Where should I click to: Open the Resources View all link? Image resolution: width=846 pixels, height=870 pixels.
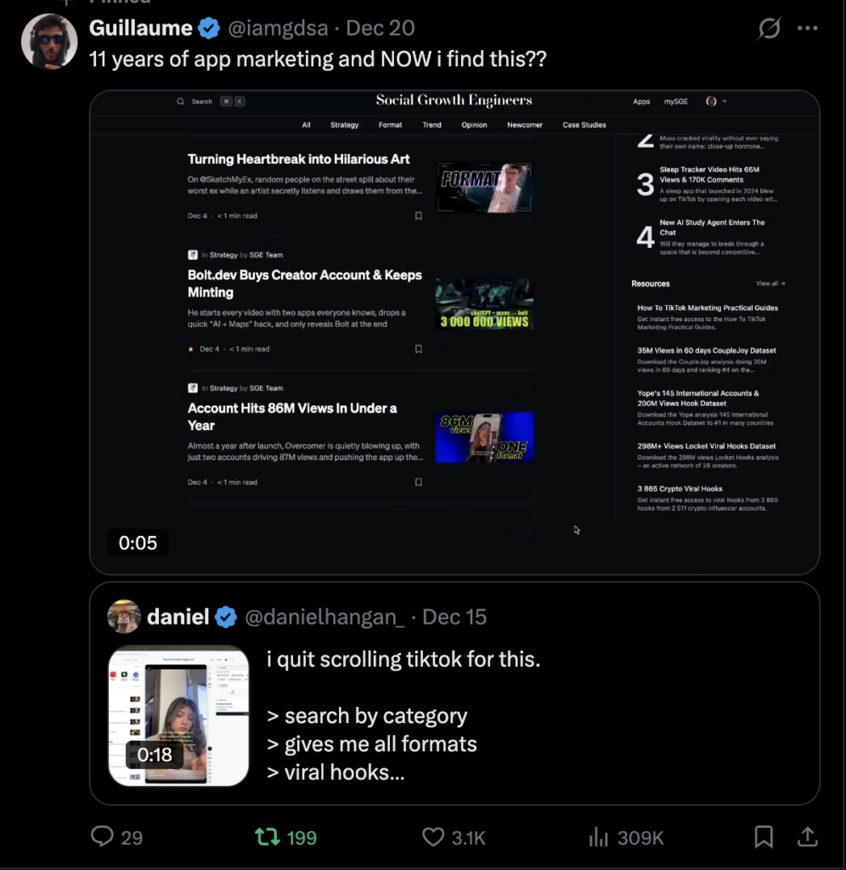[770, 284]
